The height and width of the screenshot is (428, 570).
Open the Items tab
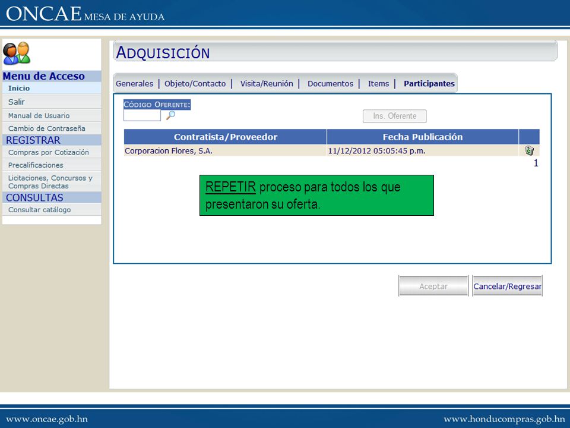[x=378, y=84]
